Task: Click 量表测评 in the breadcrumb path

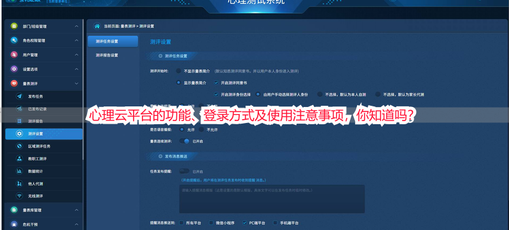Action: click(x=128, y=26)
